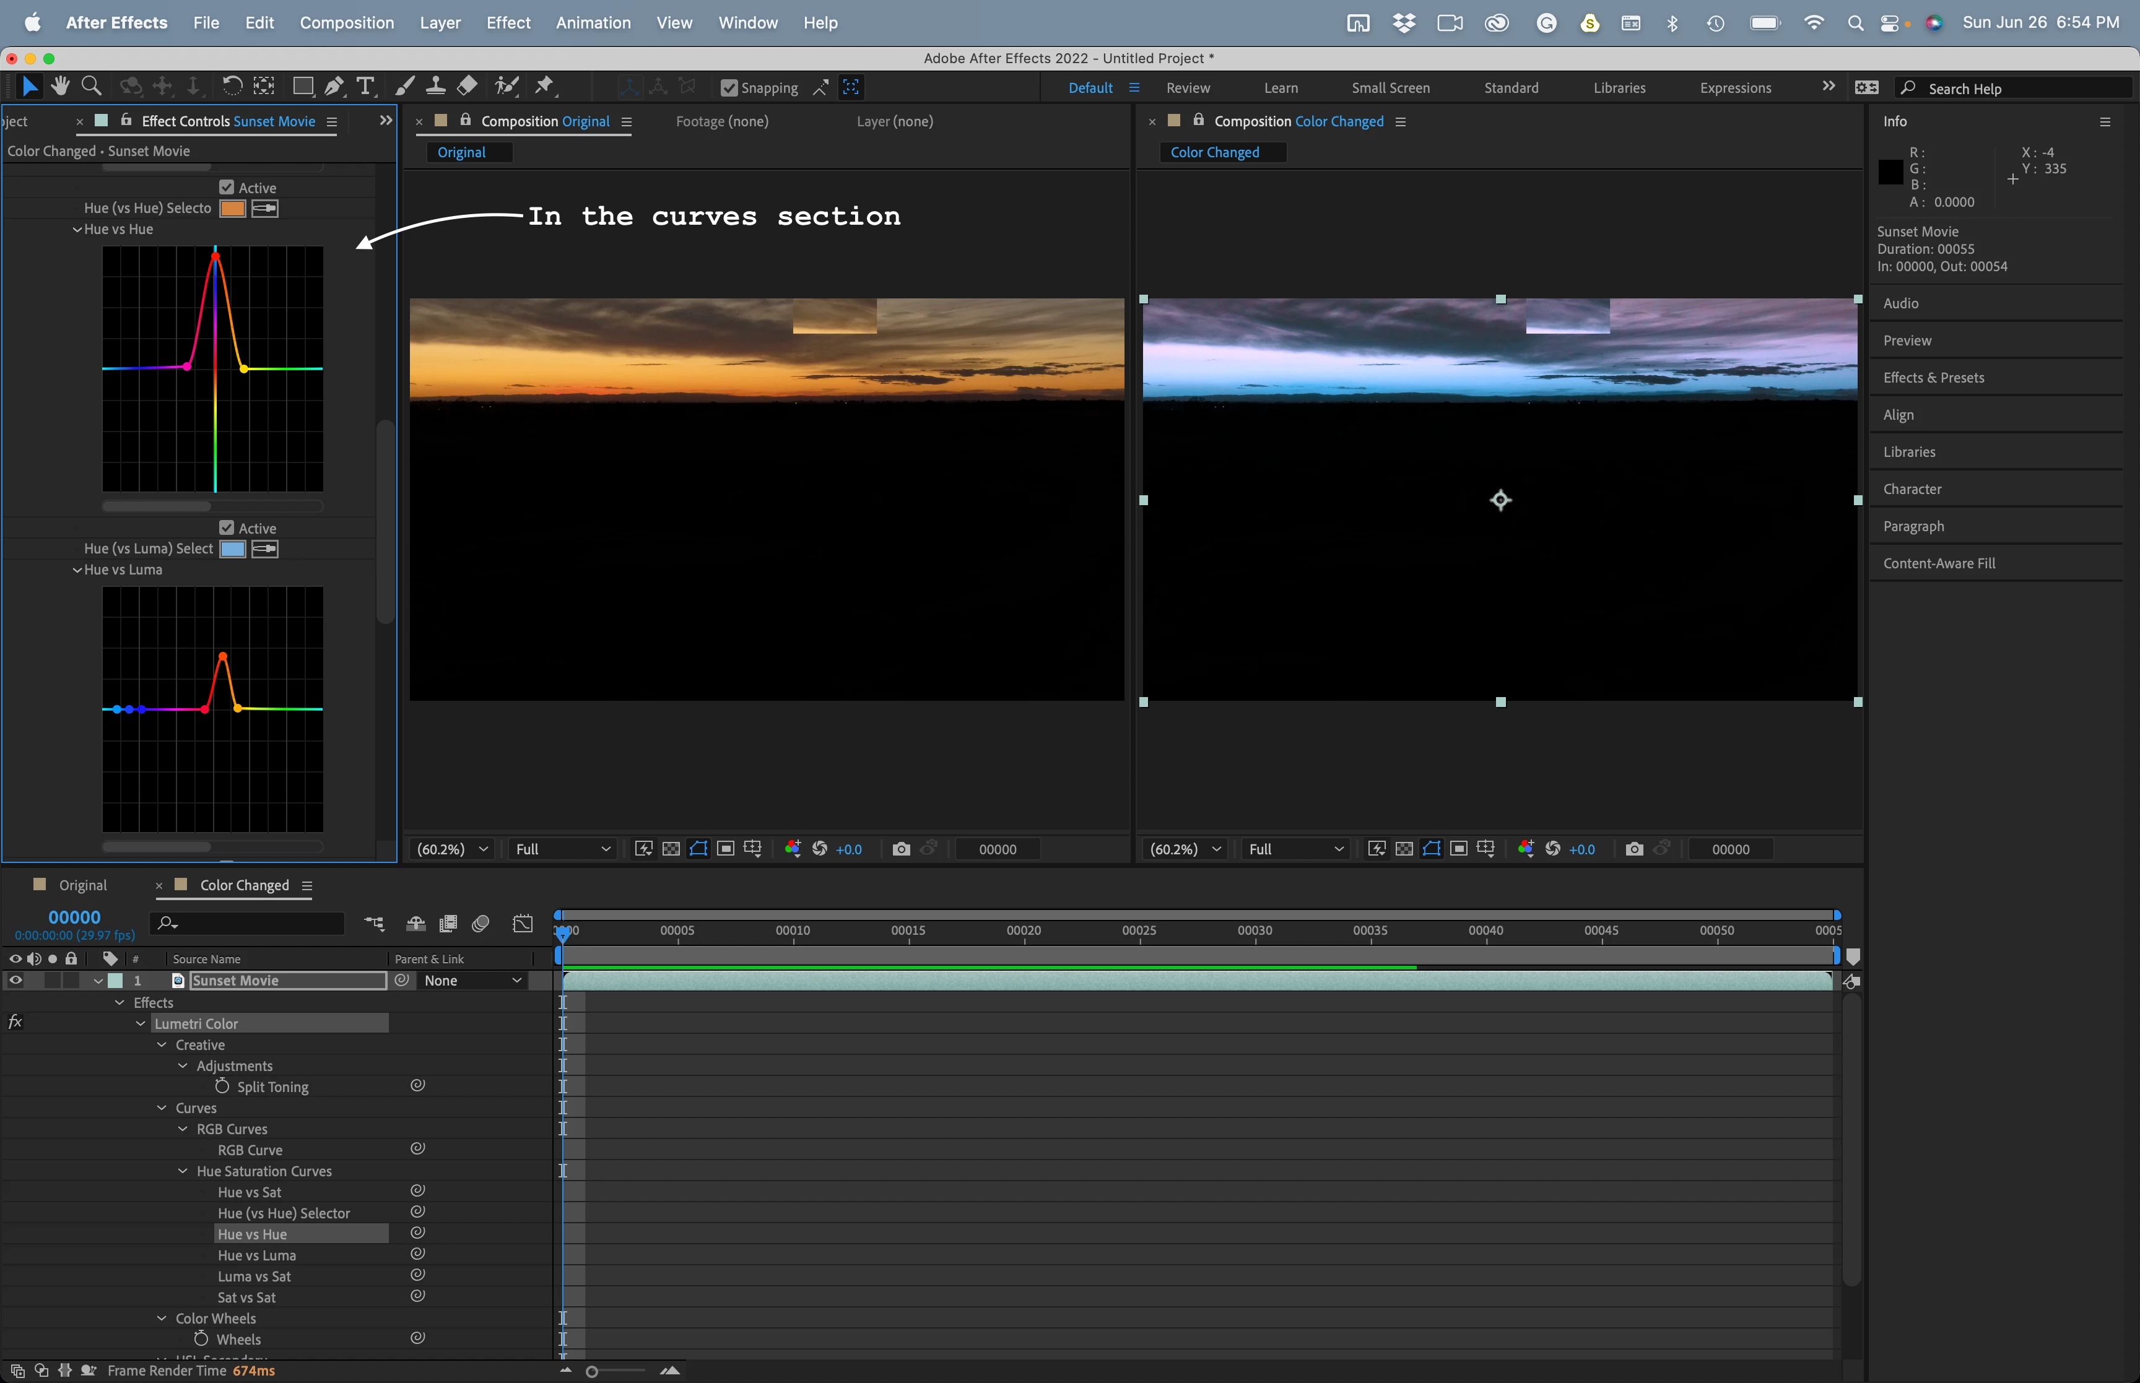Select the Zoom tool in toolbar
Screen dimensions: 2140x1383
90,86
